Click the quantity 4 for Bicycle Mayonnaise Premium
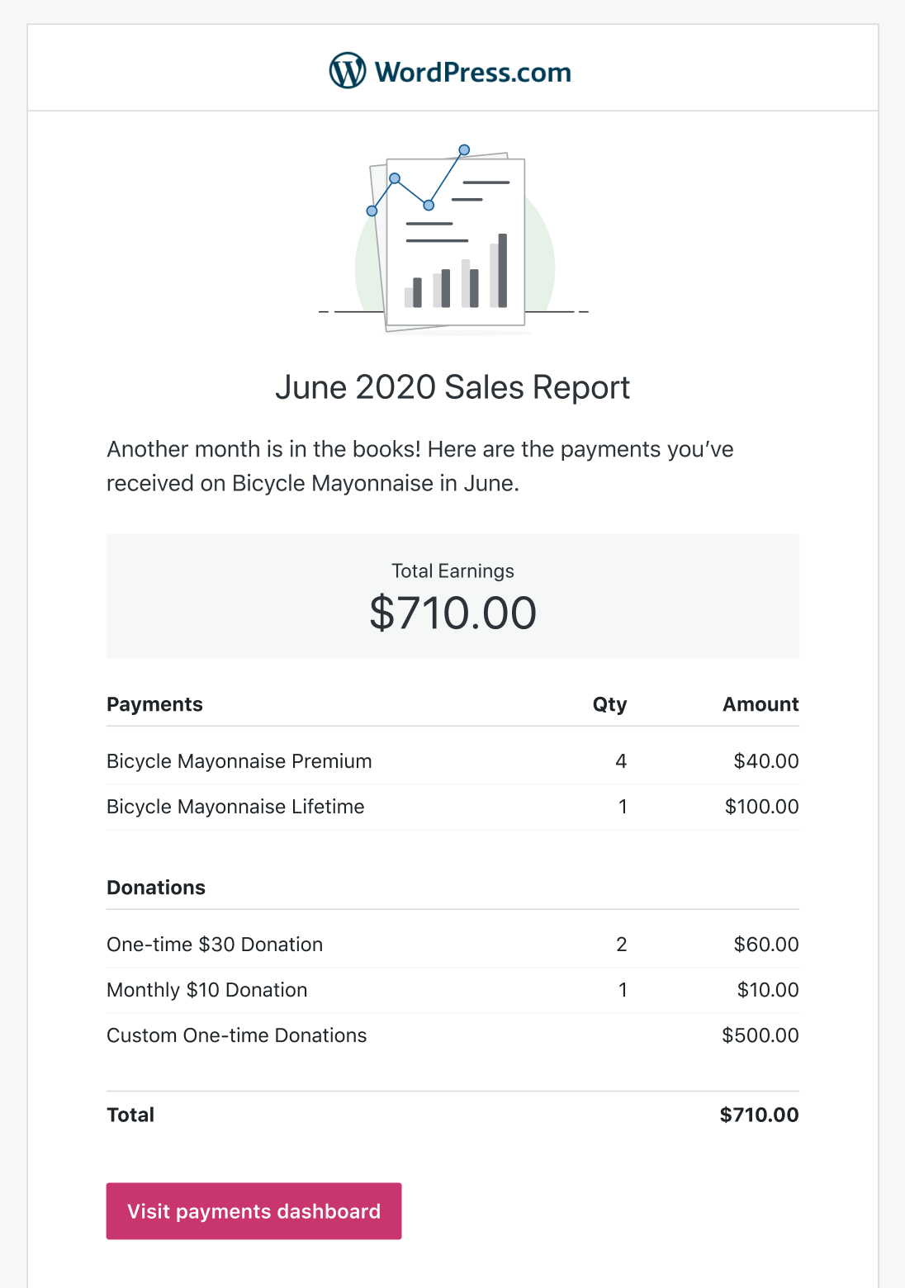Image resolution: width=905 pixels, height=1288 pixels. (x=621, y=761)
